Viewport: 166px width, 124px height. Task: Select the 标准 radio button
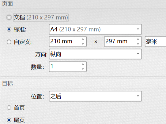coord(9,29)
